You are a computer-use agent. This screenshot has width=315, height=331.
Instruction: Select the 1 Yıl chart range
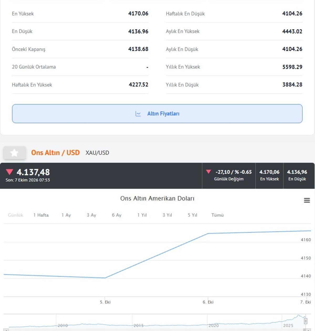[x=142, y=215]
